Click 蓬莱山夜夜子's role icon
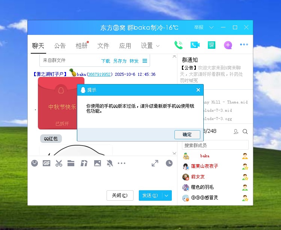 coord(245,166)
